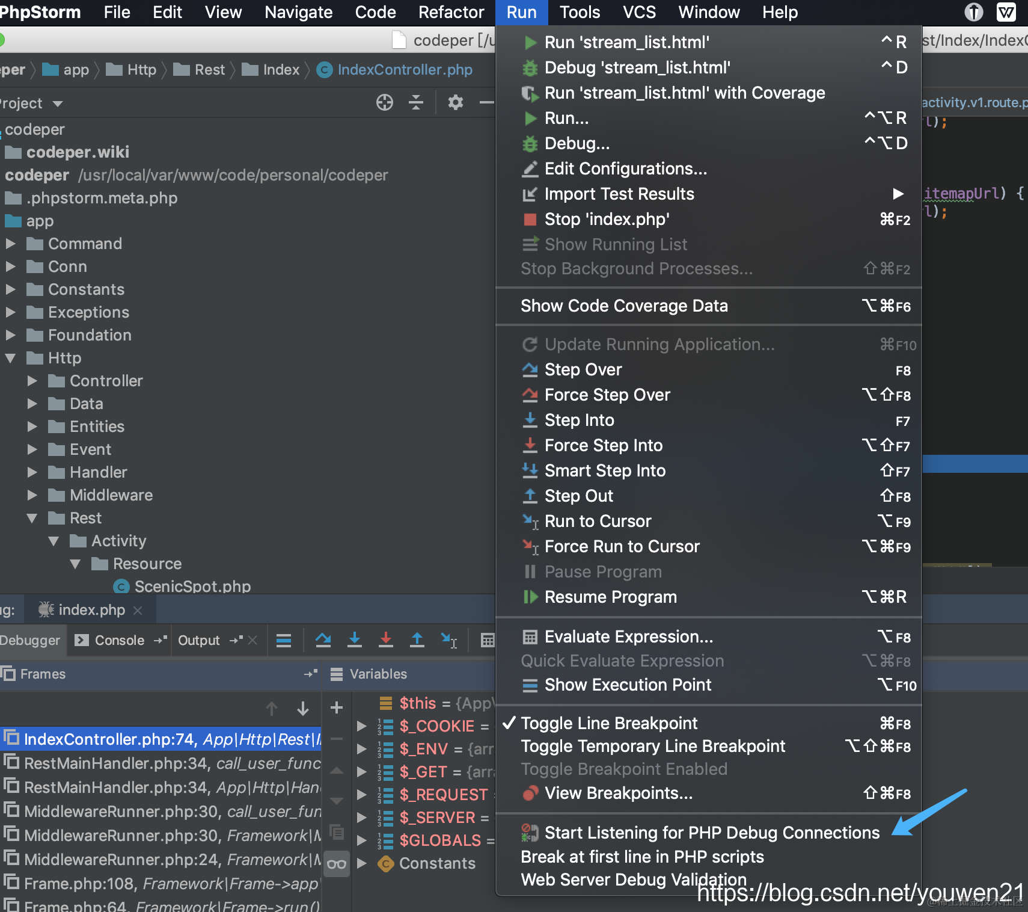Select Frame.php:108 stack frame

(x=161, y=883)
